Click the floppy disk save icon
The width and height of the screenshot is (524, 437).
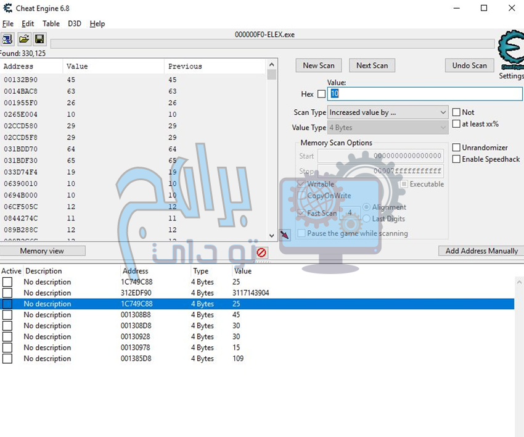click(x=39, y=40)
